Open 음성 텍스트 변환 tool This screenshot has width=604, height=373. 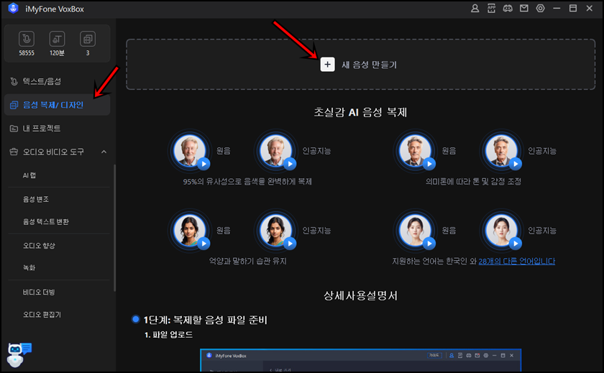tap(46, 222)
